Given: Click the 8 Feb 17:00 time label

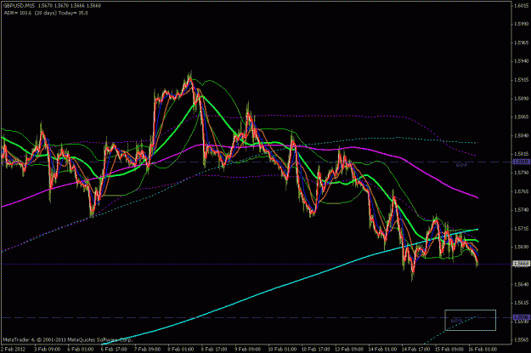Looking at the screenshot, I should [214, 349].
